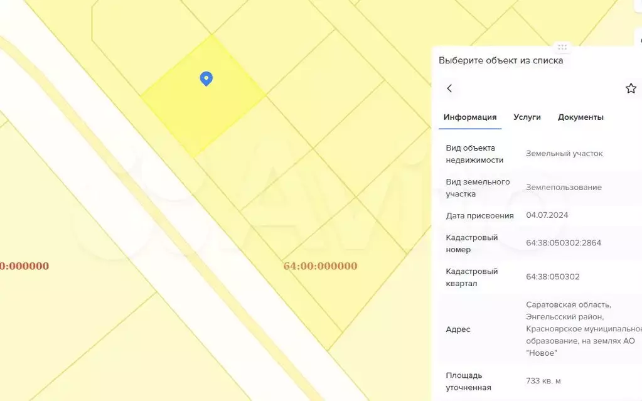Screen dimensions: 642x401
Task: Click the Вид объекта недвижимости label
Action: (x=474, y=154)
